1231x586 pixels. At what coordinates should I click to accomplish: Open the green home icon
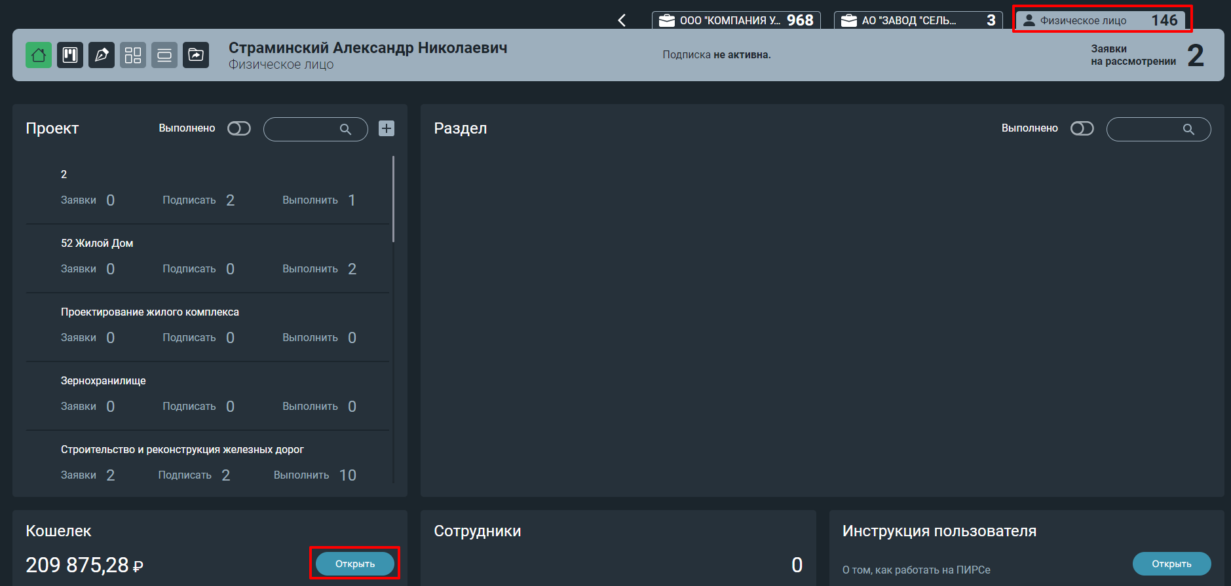pyautogui.click(x=39, y=55)
